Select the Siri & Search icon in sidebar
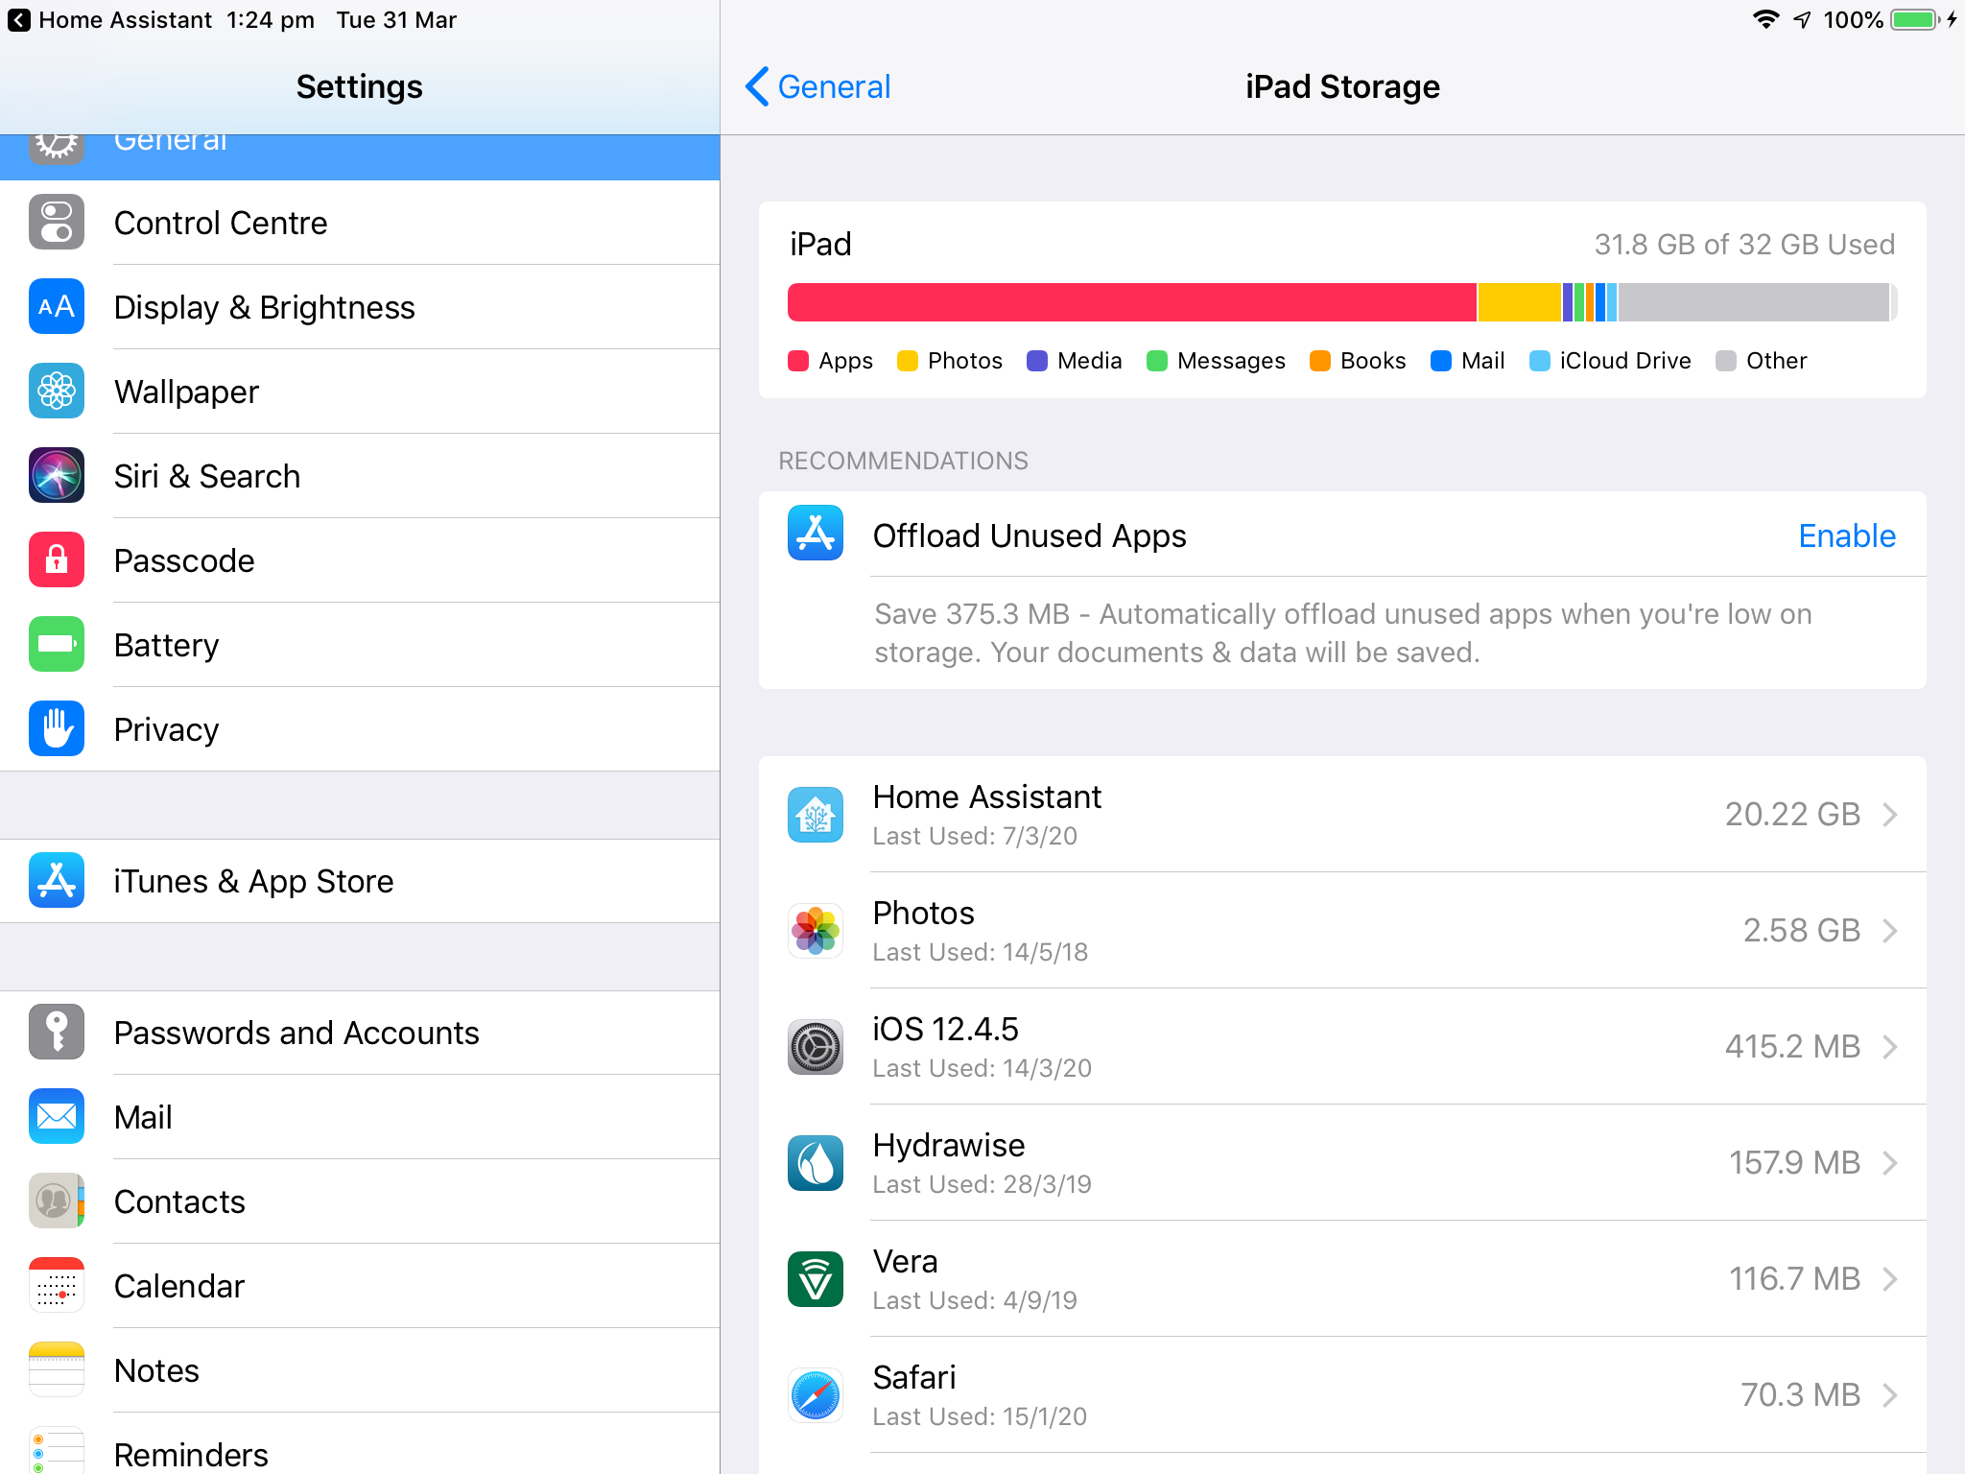1965x1474 pixels. (56, 475)
